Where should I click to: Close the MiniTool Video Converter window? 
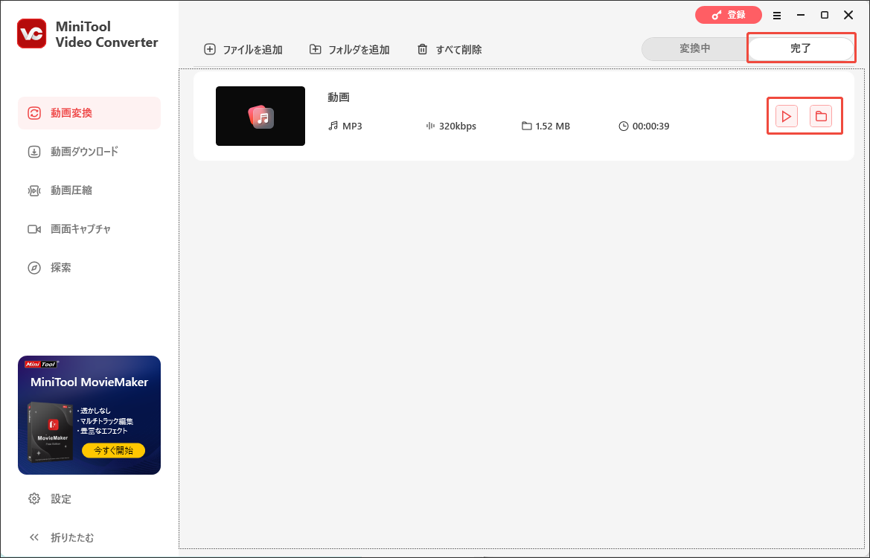pyautogui.click(x=848, y=15)
